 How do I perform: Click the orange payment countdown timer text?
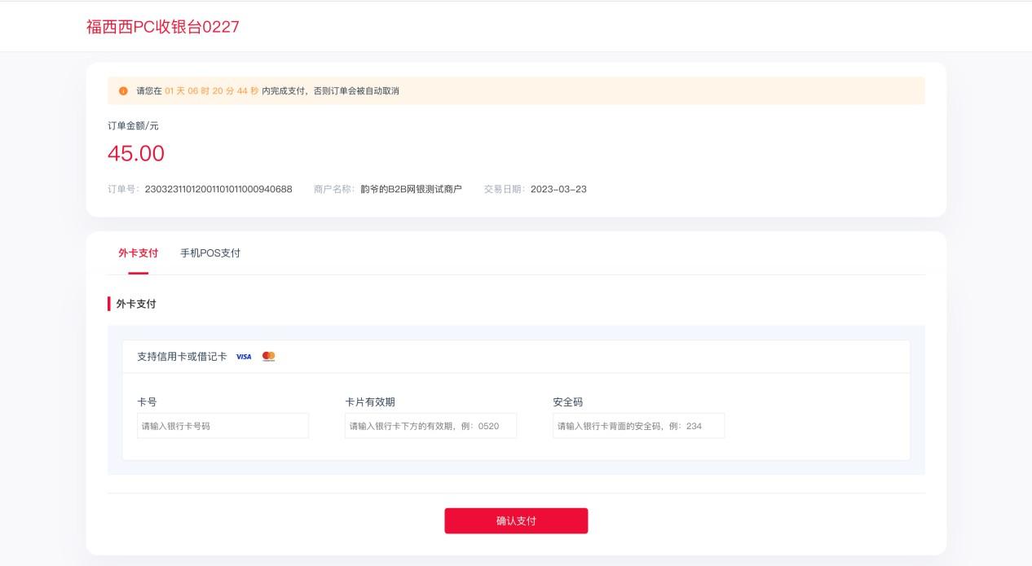[x=211, y=91]
